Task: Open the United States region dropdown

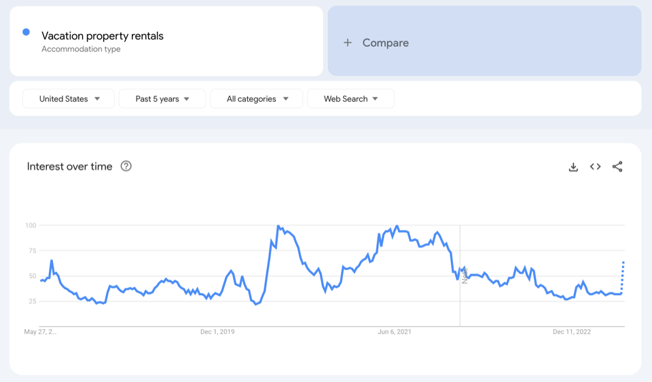Action: [69, 99]
